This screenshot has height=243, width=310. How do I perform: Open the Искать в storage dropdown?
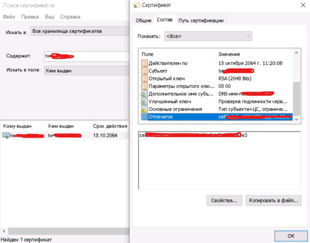80,31
